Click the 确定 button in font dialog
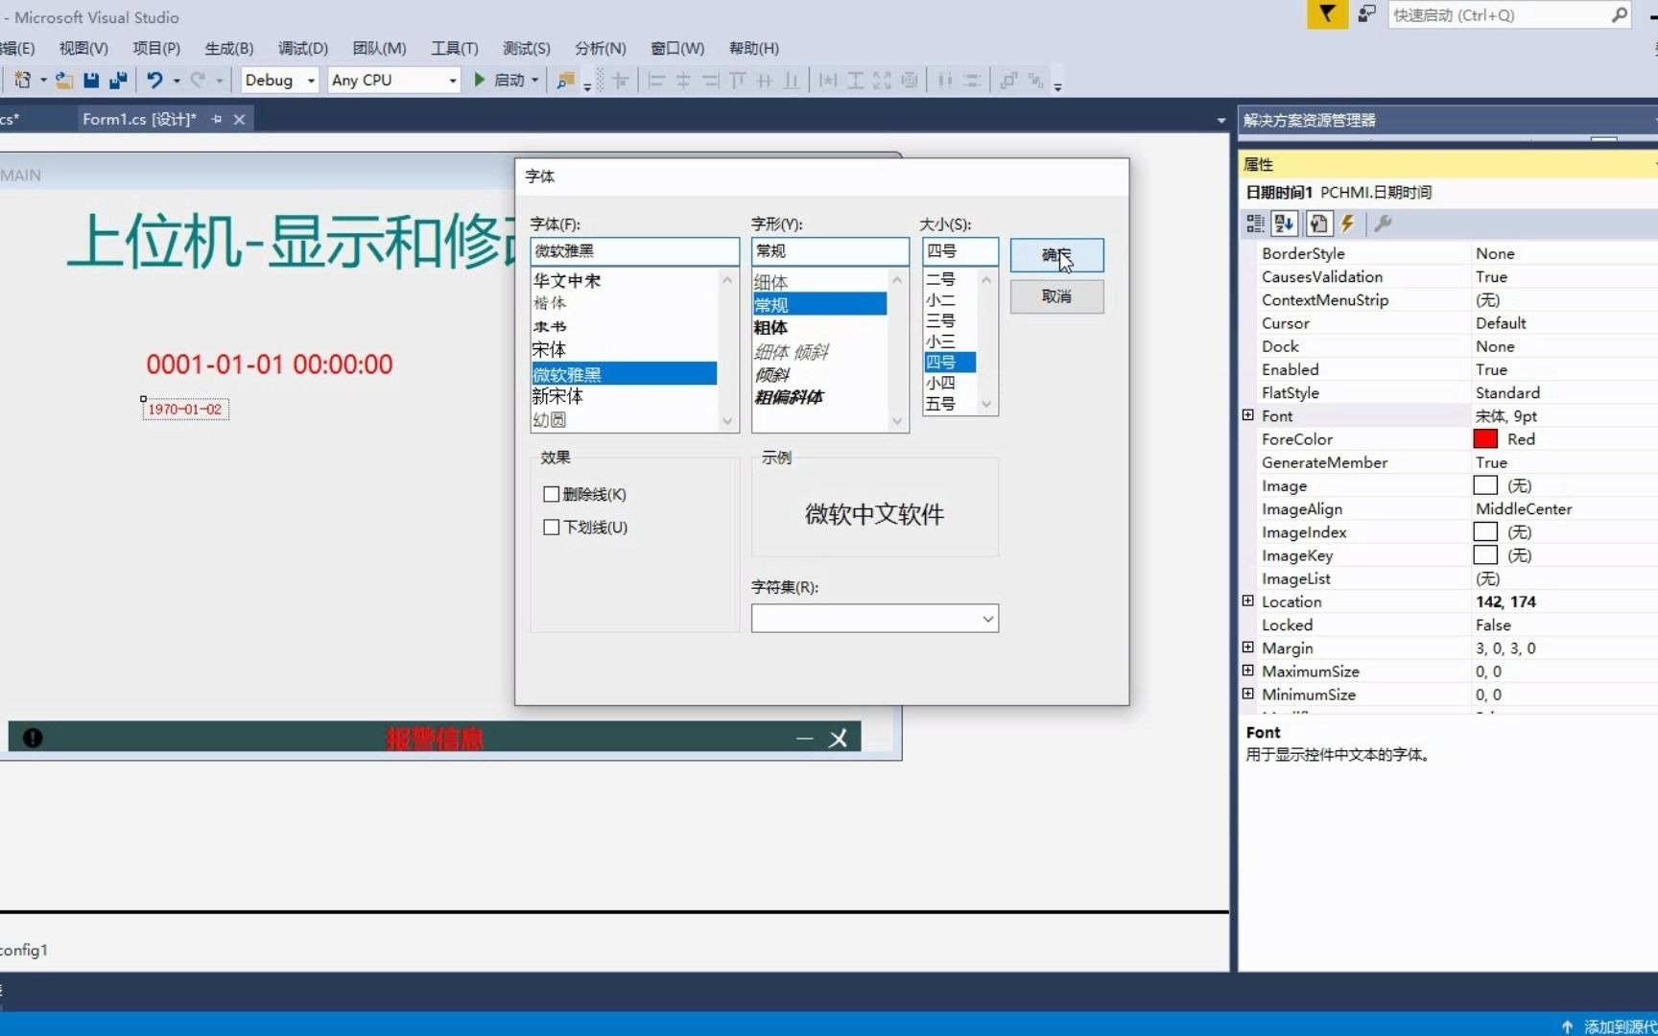1658x1036 pixels. pyautogui.click(x=1056, y=255)
